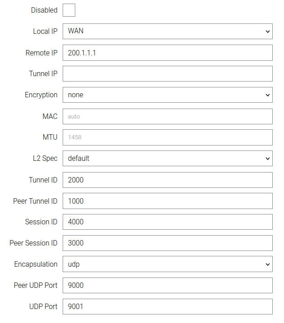The height and width of the screenshot is (323, 284).
Task: Expand the Encryption dropdown set to none
Action: [167, 95]
